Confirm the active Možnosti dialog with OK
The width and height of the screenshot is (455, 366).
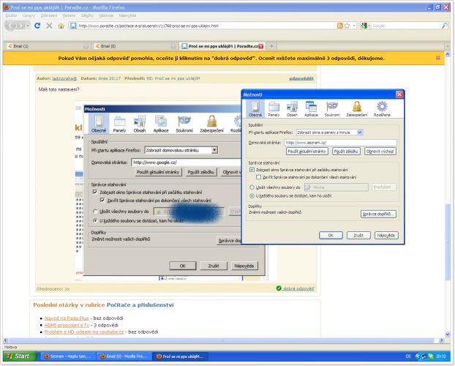coord(331,235)
